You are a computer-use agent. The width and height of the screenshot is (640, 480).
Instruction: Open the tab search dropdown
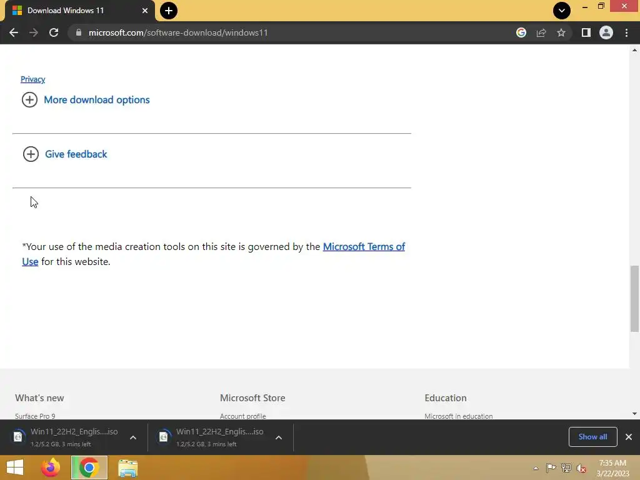(562, 11)
